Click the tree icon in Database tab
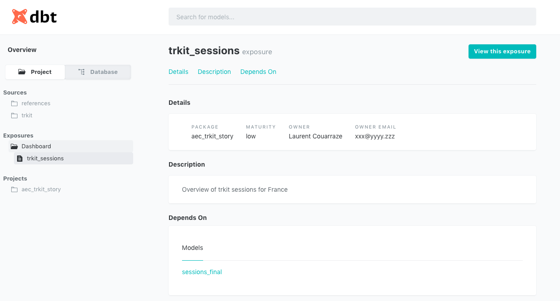The image size is (560, 301). (81, 72)
